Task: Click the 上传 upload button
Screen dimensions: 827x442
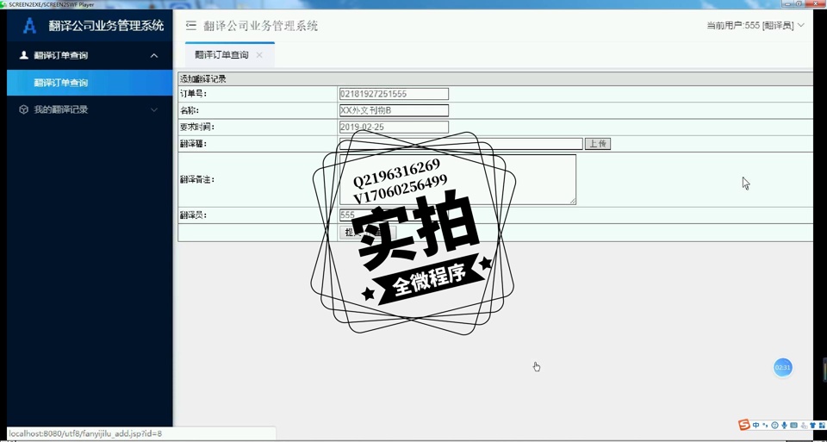Action: [597, 144]
